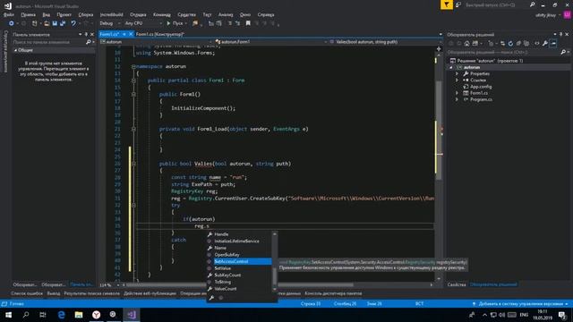
Task: Choose ValueCount in IntelliSense list
Action: [239, 289]
